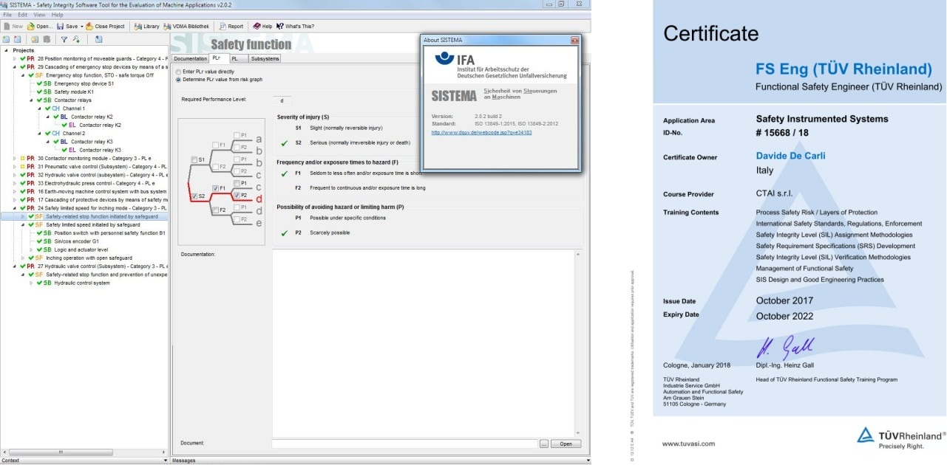Select Emergency stop device S1 in the tree
947x465 pixels.
coord(84,83)
